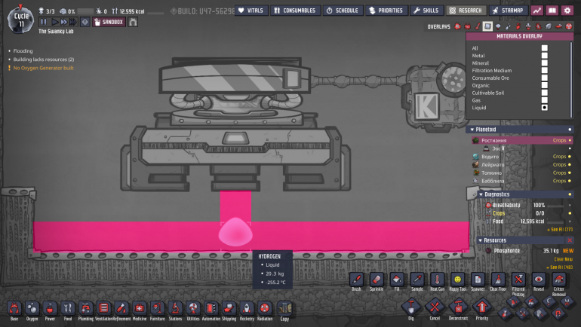Select the sandbox Happy Tool

tap(457, 282)
